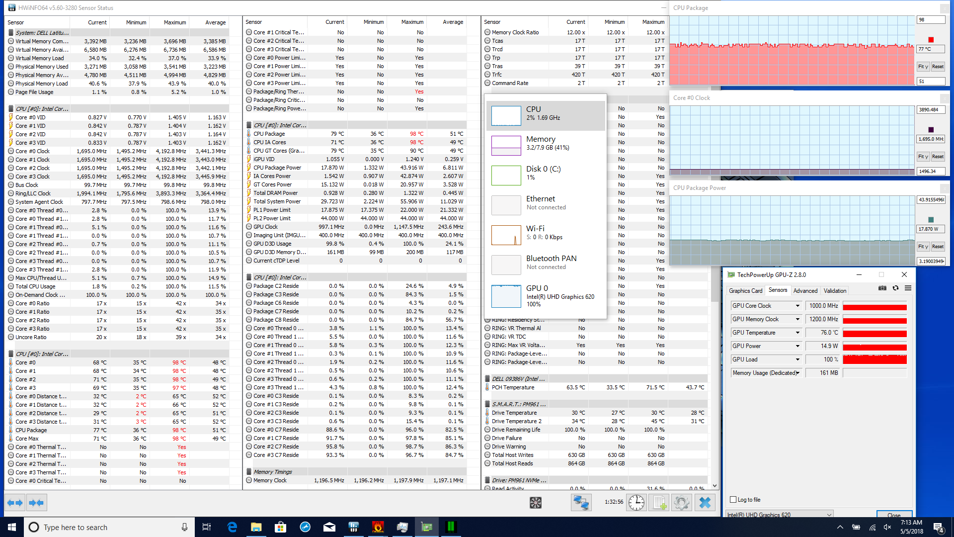Open HWiNFO sensor settings gear icon
The height and width of the screenshot is (537, 954).
682,503
